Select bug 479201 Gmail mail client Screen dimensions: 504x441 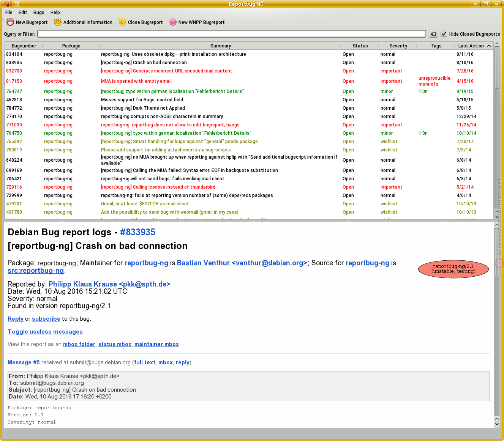[249, 204]
